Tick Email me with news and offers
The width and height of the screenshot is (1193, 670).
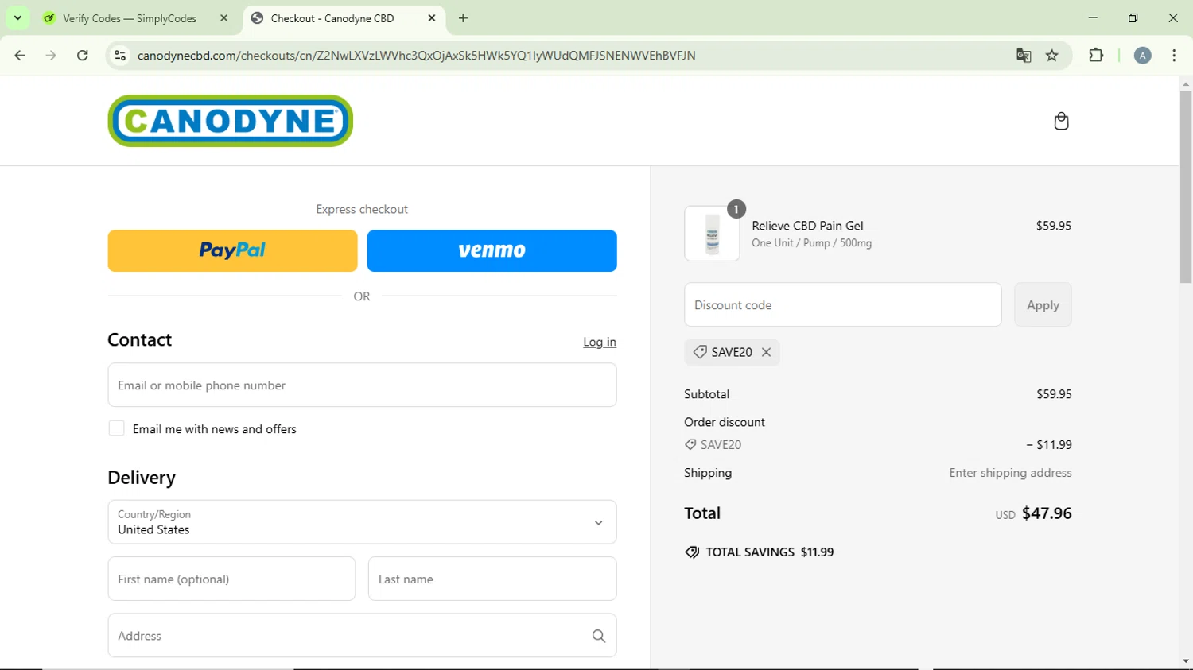(117, 428)
